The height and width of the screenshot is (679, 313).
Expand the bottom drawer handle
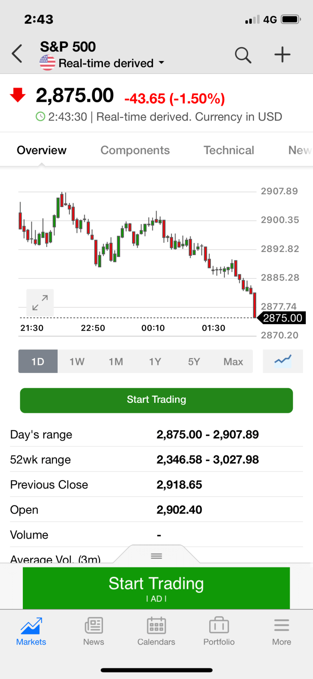(156, 556)
